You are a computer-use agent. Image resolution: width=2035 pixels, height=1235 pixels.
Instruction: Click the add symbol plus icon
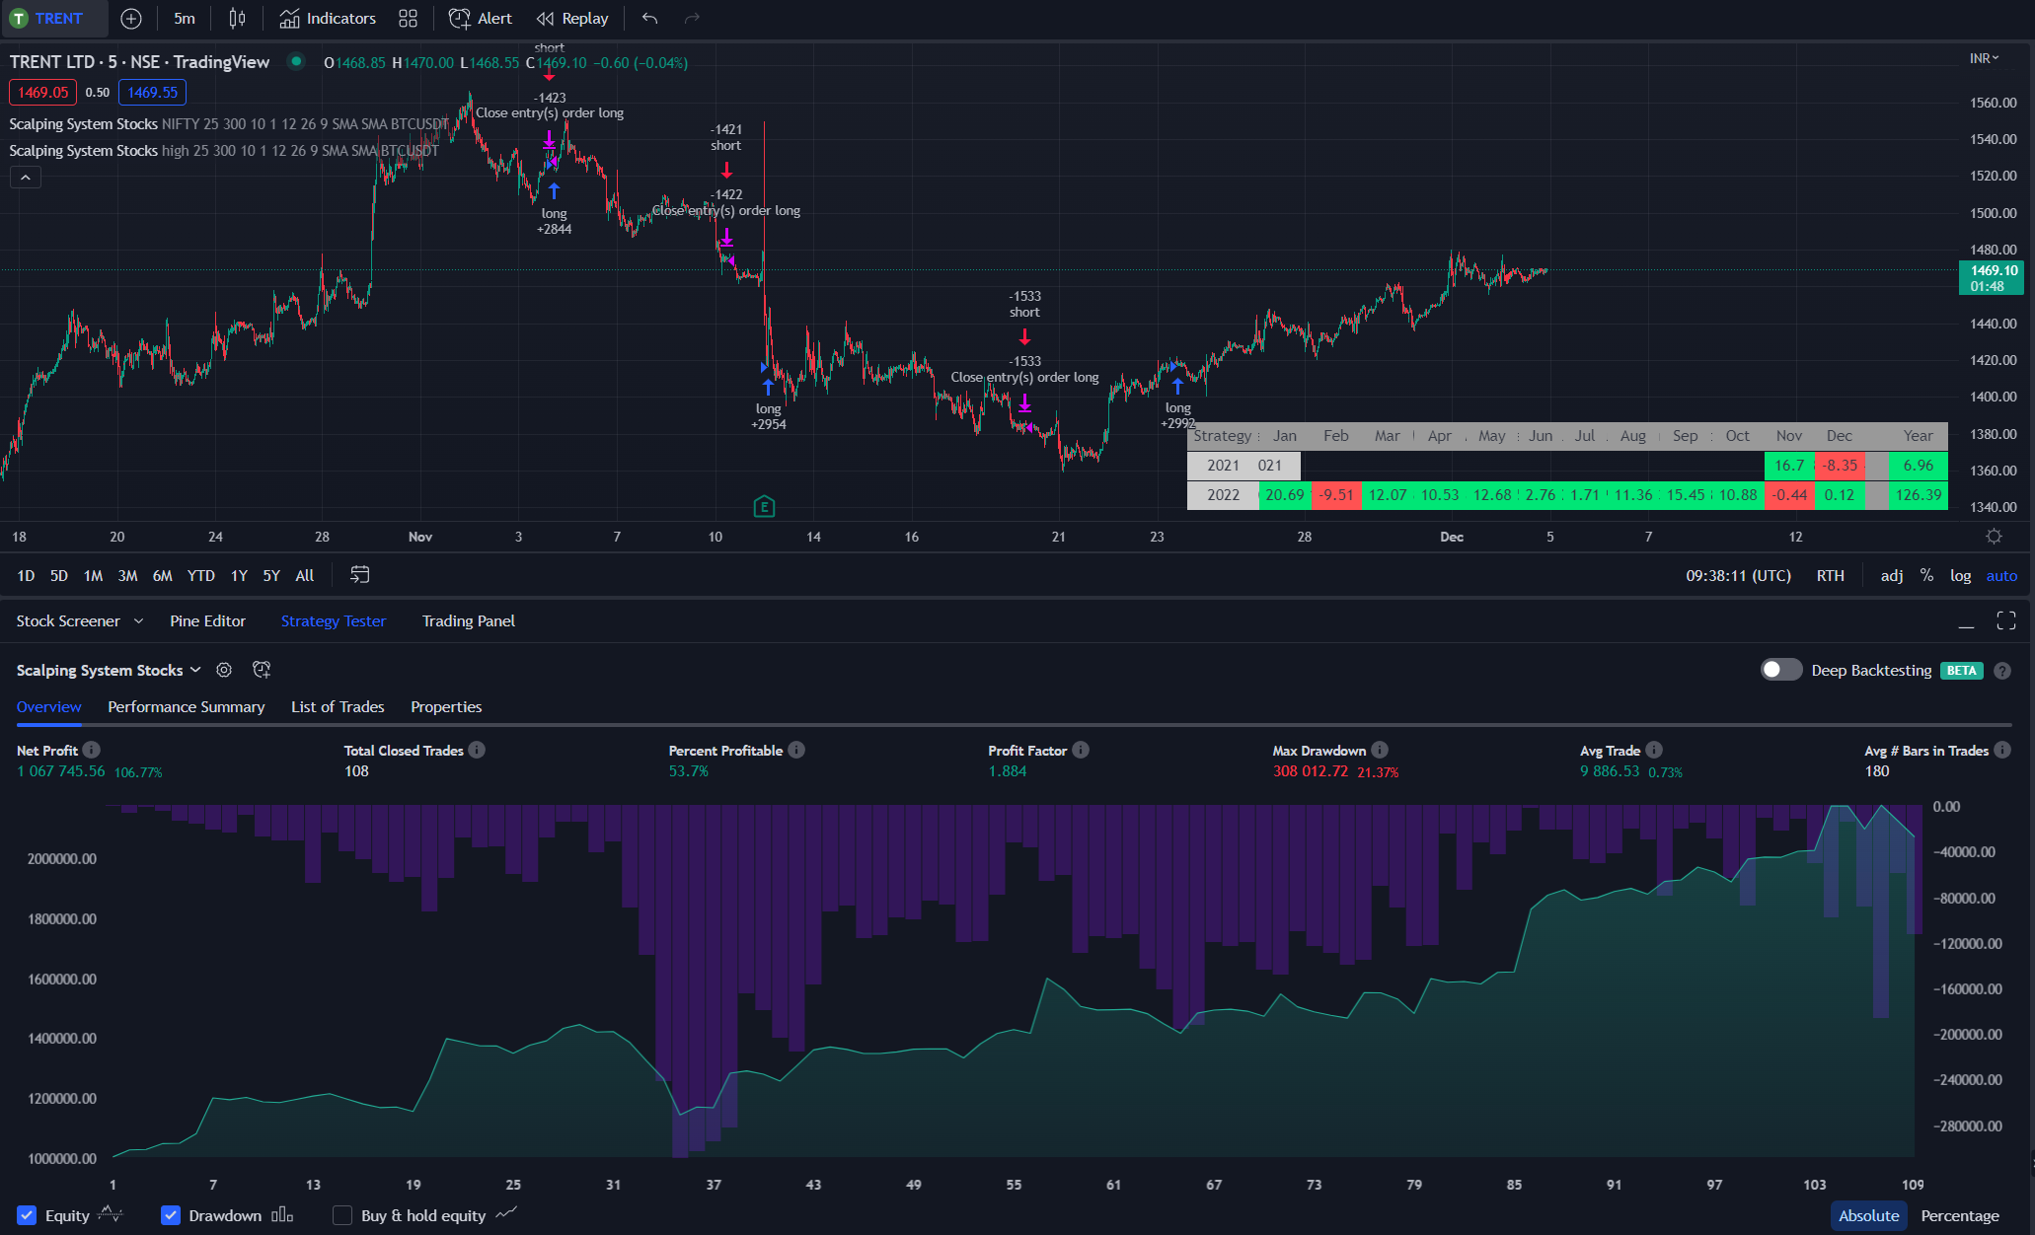pyautogui.click(x=131, y=18)
